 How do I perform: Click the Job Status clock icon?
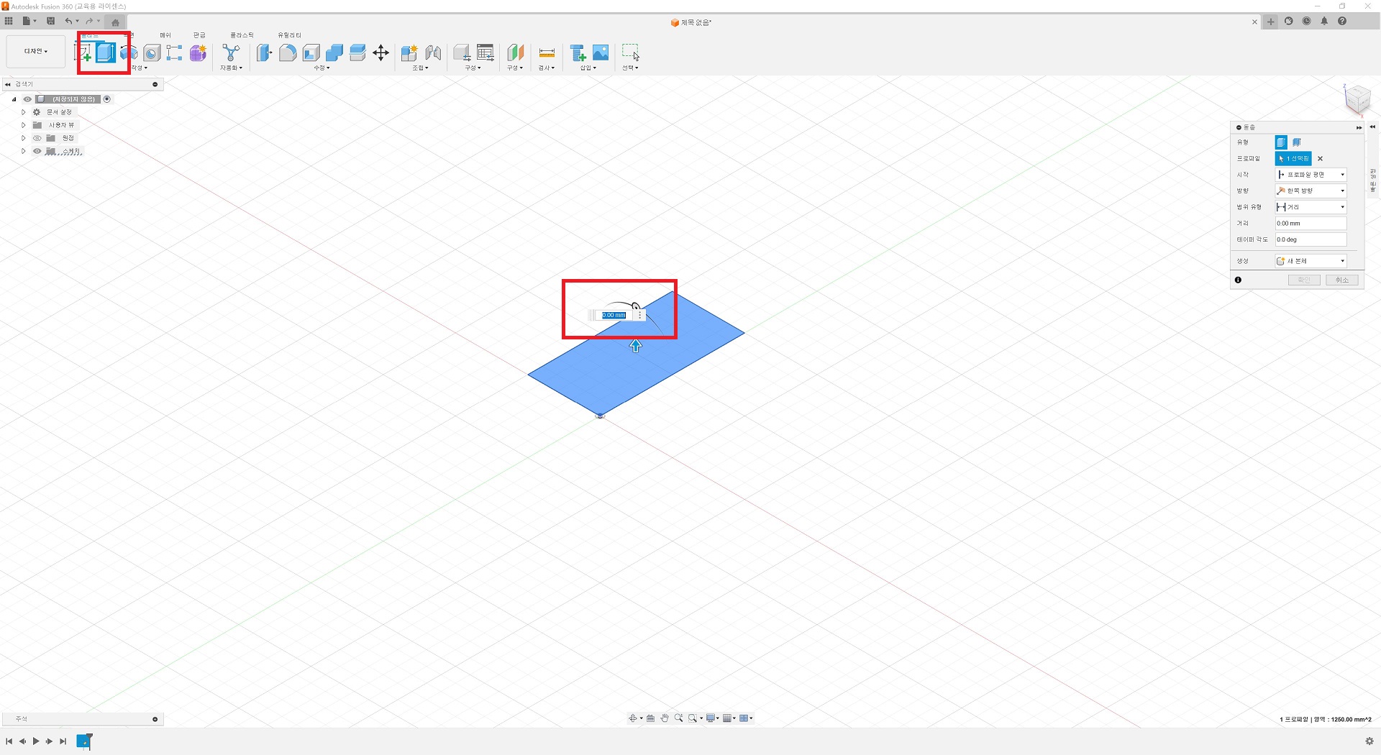tap(1307, 21)
